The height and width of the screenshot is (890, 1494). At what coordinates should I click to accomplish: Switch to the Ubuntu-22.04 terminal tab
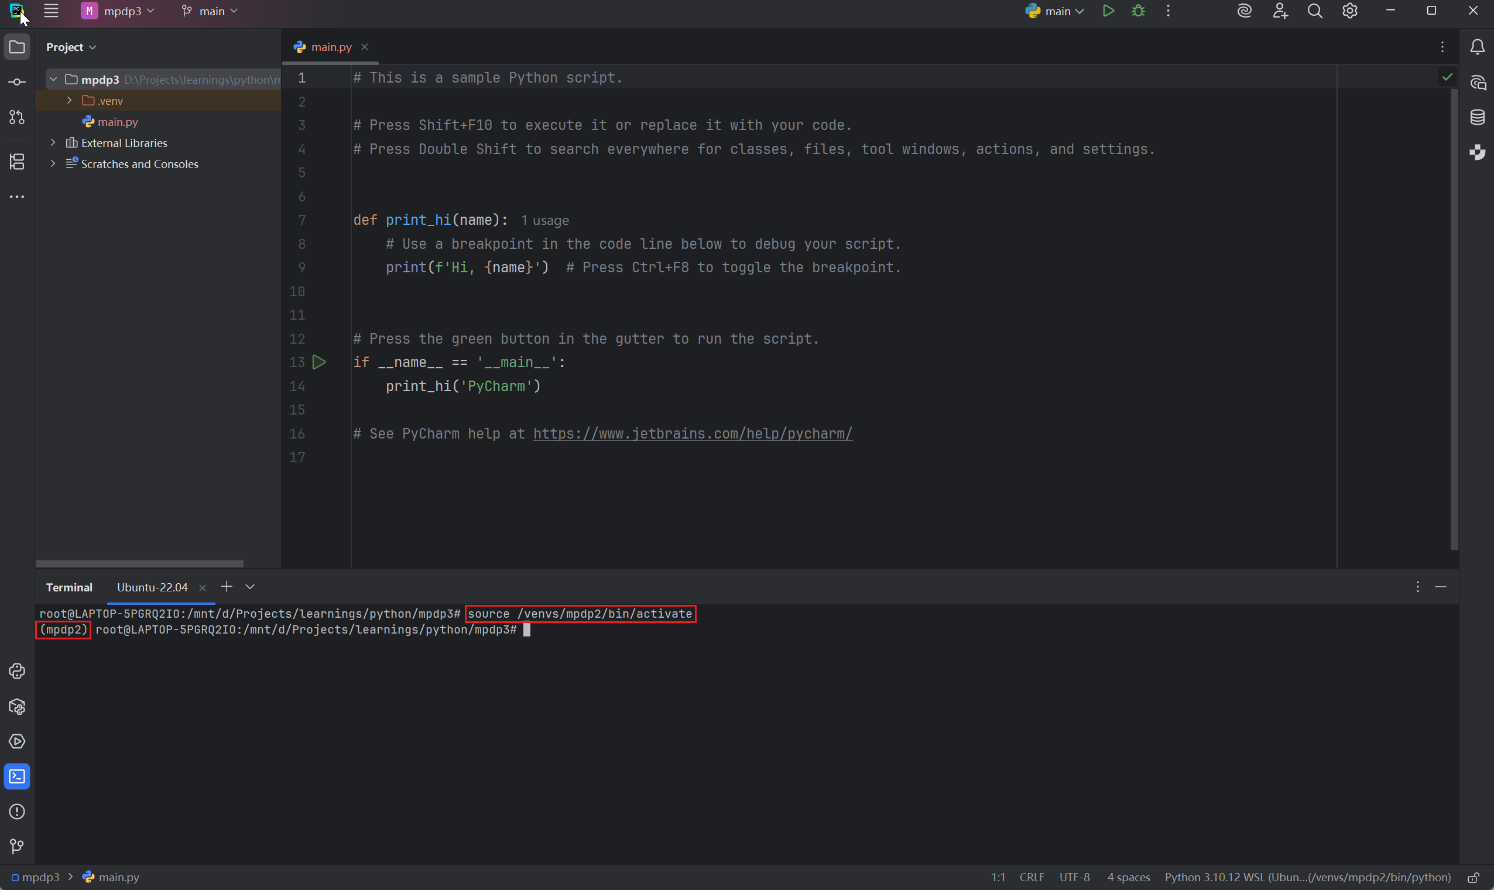[152, 587]
